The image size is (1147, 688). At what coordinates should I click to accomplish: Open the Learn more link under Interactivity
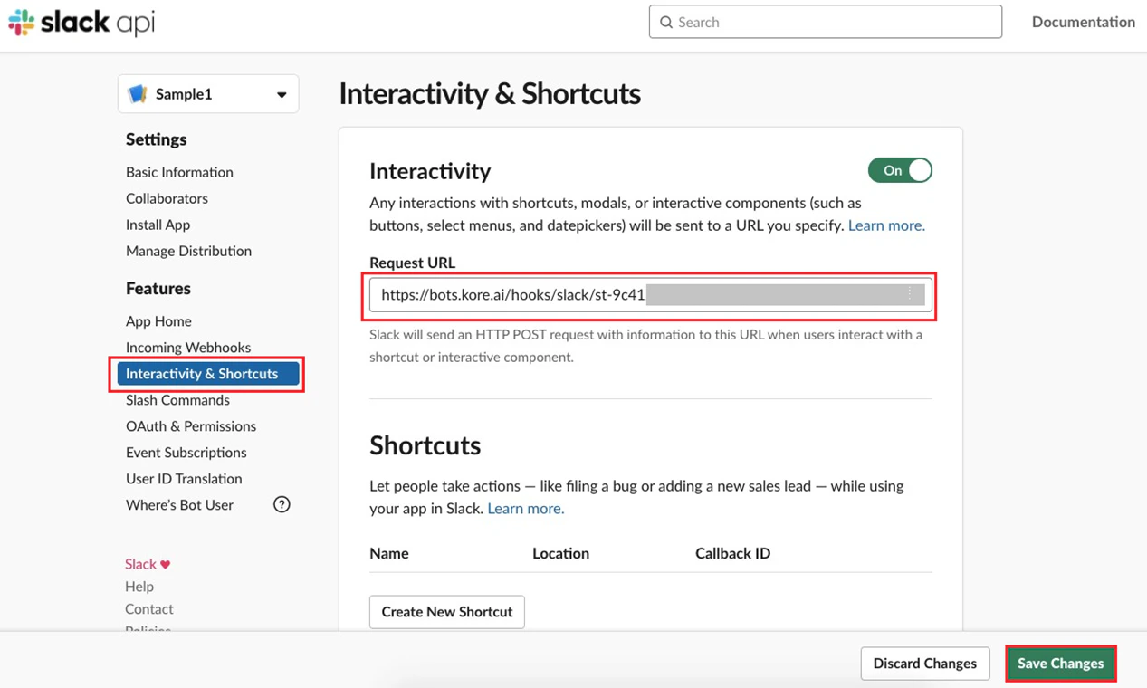(x=885, y=225)
